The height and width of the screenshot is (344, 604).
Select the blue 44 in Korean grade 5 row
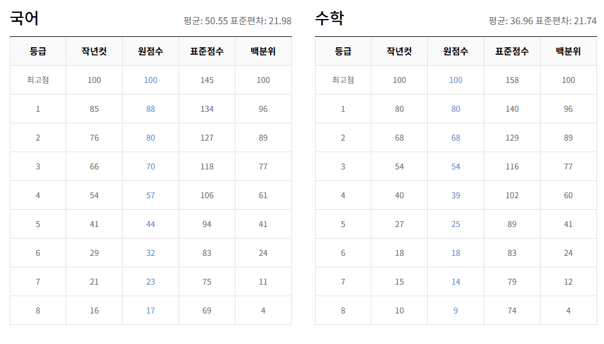[x=150, y=224]
